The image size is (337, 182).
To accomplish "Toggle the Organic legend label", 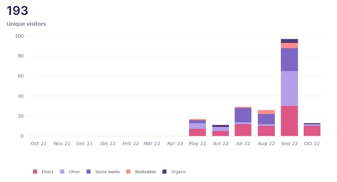I will tap(179, 172).
